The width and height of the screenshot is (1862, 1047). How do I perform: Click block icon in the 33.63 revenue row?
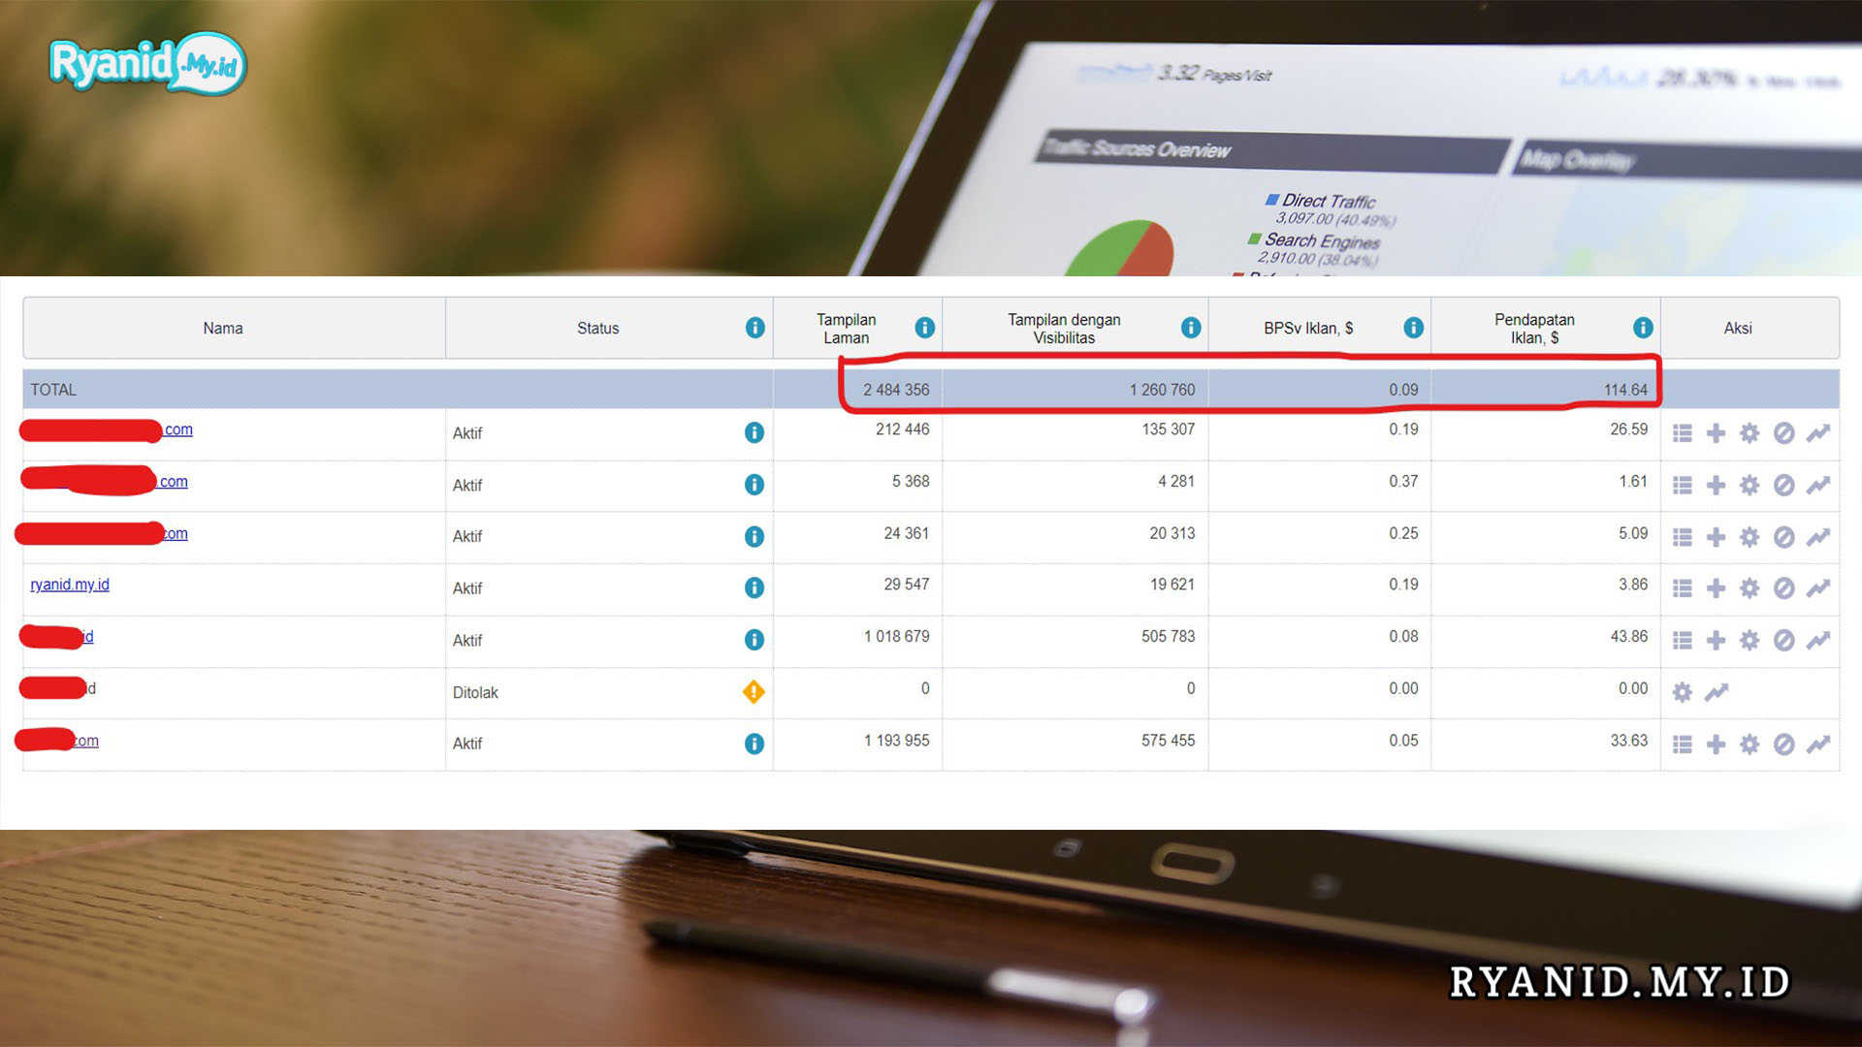tap(1783, 745)
